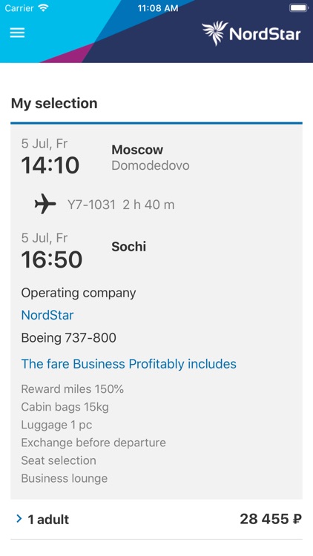Tap the 11:08 AM clock
This screenshot has height=556, width=313.
(158, 8)
